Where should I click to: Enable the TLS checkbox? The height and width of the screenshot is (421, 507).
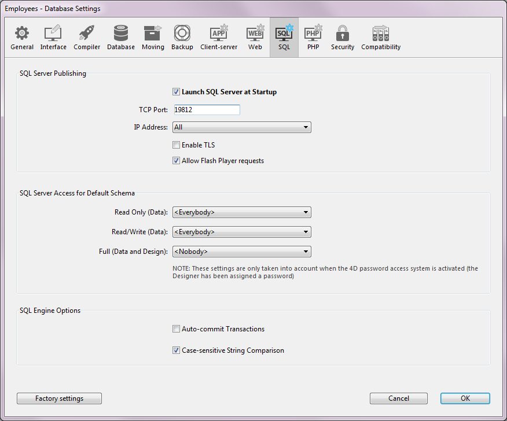click(177, 145)
